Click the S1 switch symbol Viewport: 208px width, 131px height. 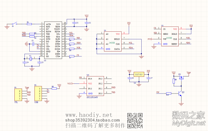14,23
